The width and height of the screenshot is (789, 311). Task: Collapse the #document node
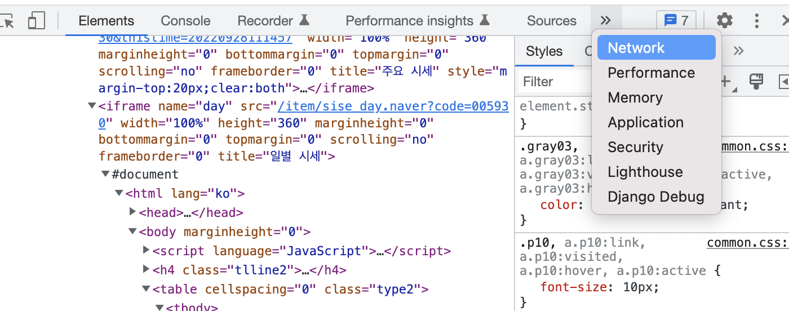point(105,174)
